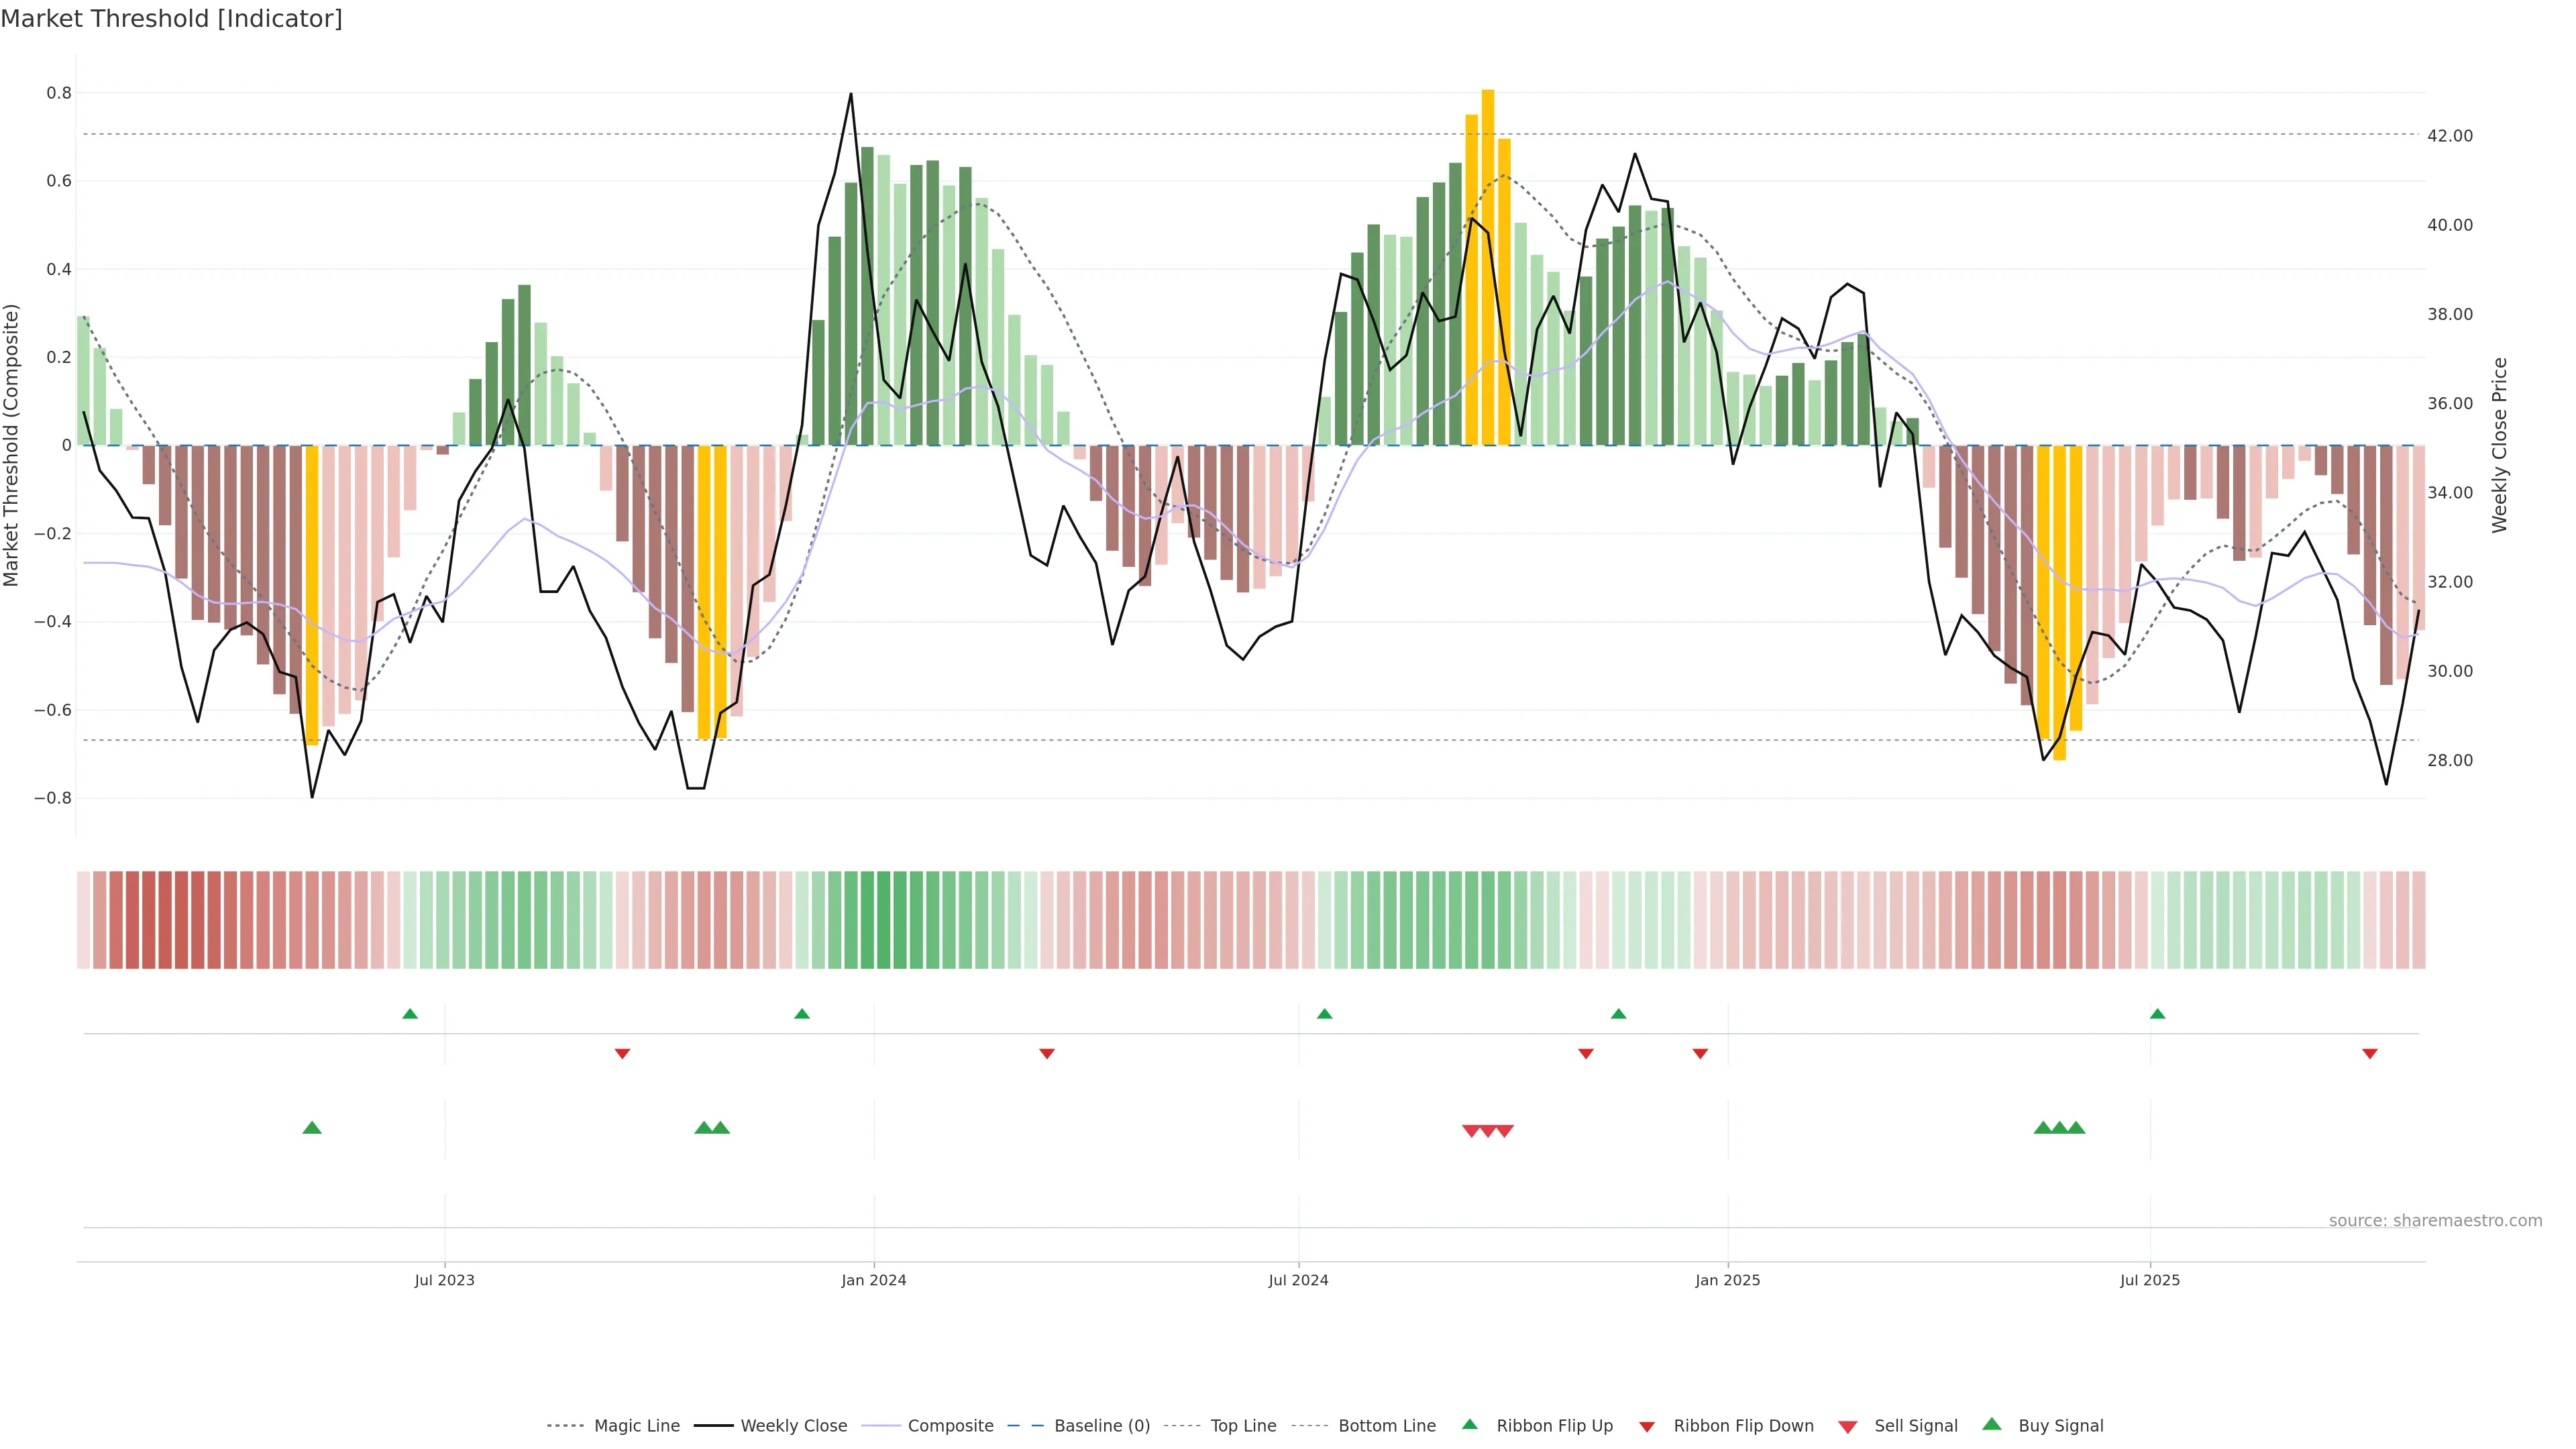Click the ribbon flip up marker just after Jul 2025

(x=2157, y=1014)
